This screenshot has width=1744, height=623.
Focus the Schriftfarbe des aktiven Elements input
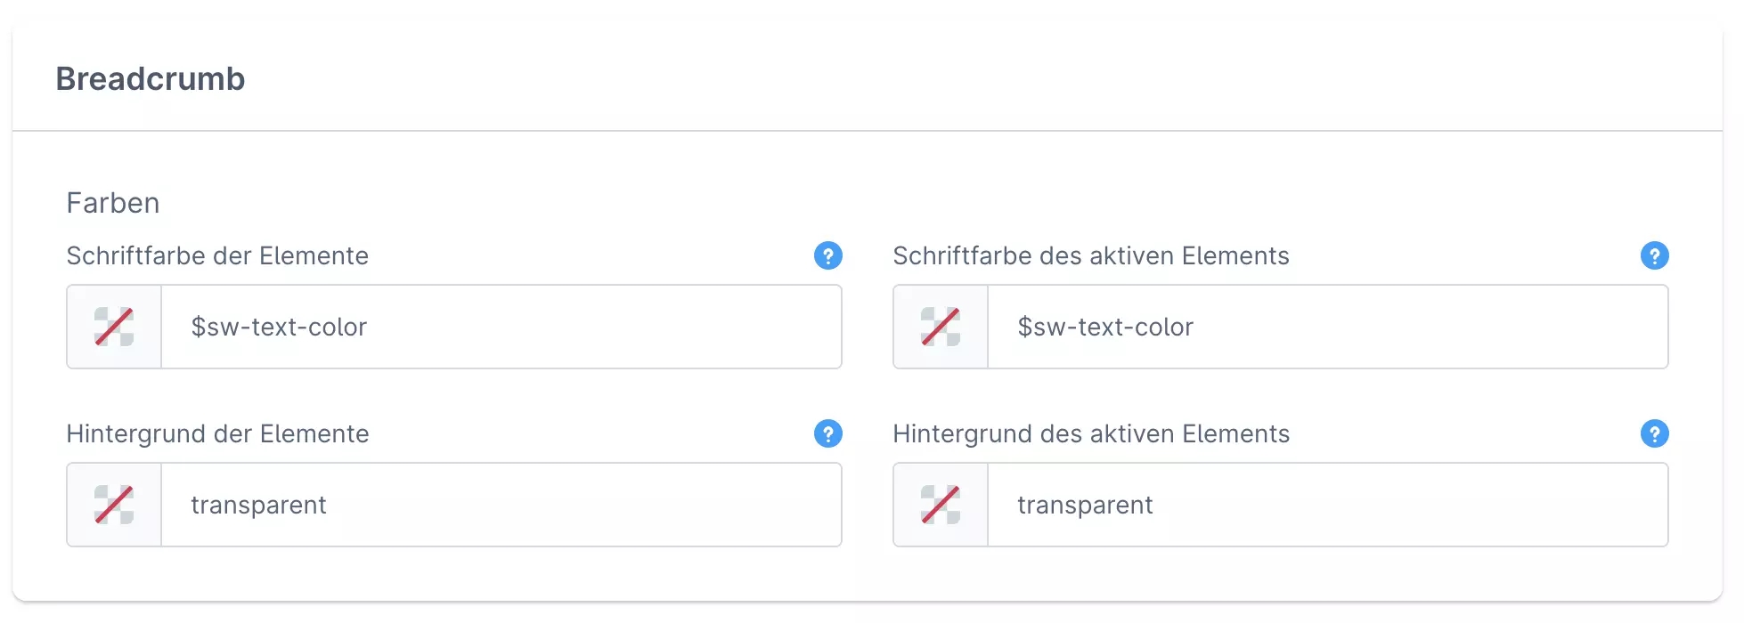pos(1325,327)
